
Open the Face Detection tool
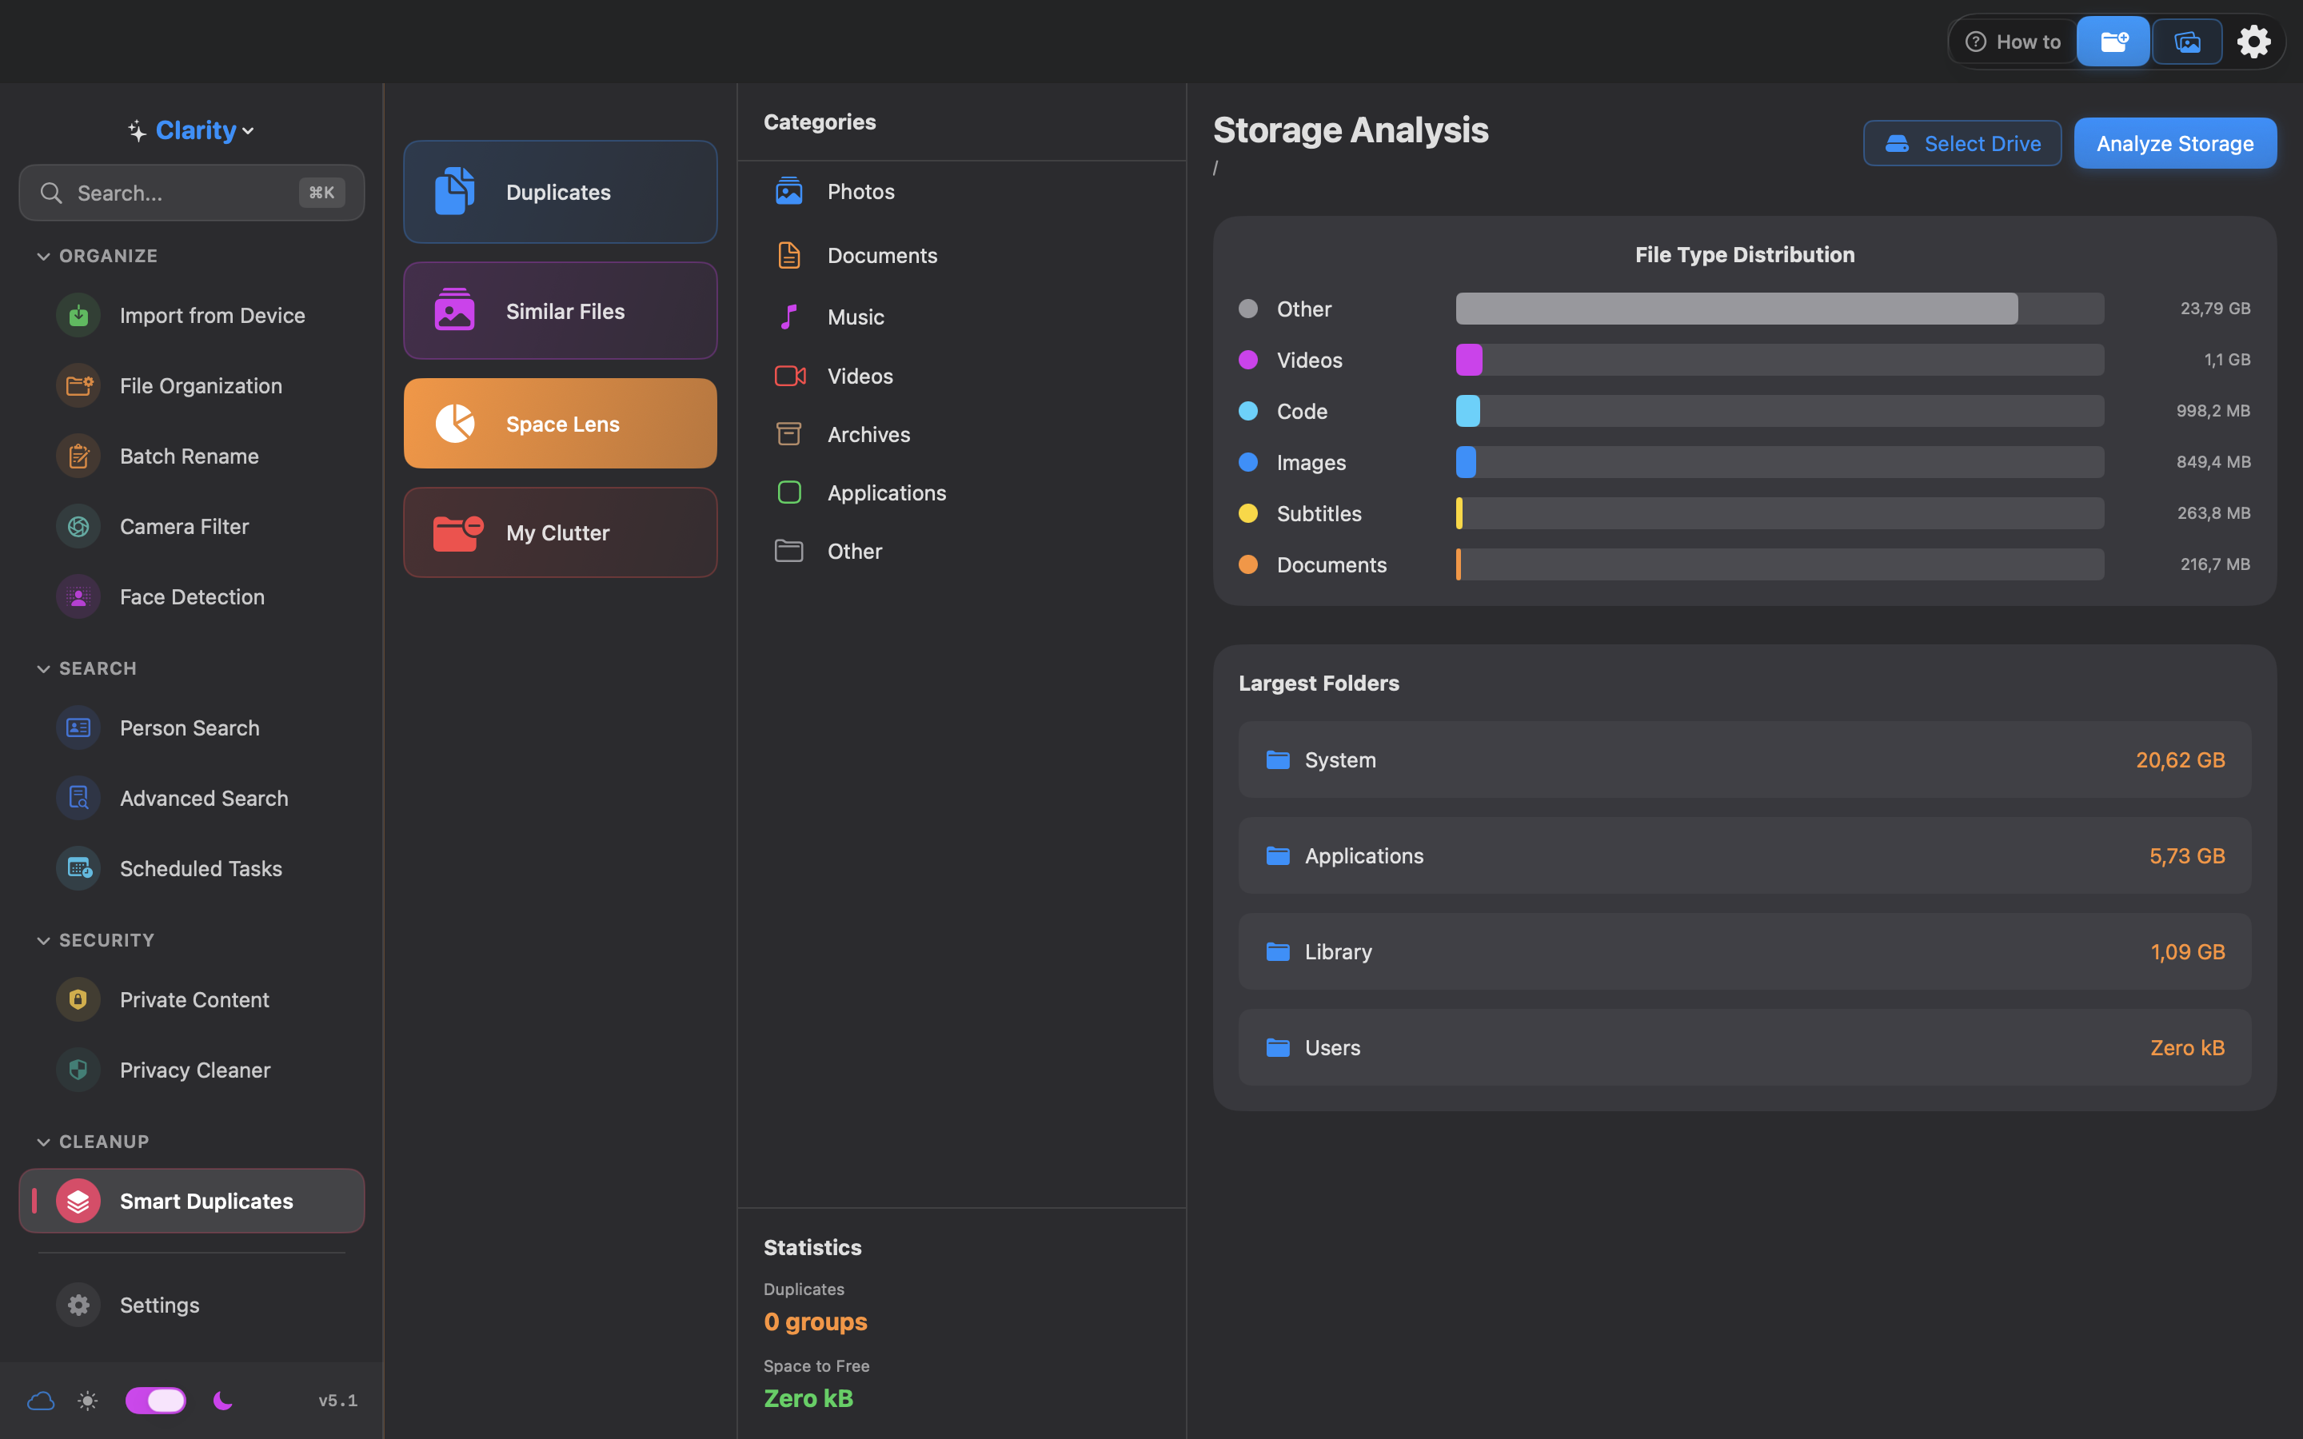[192, 596]
